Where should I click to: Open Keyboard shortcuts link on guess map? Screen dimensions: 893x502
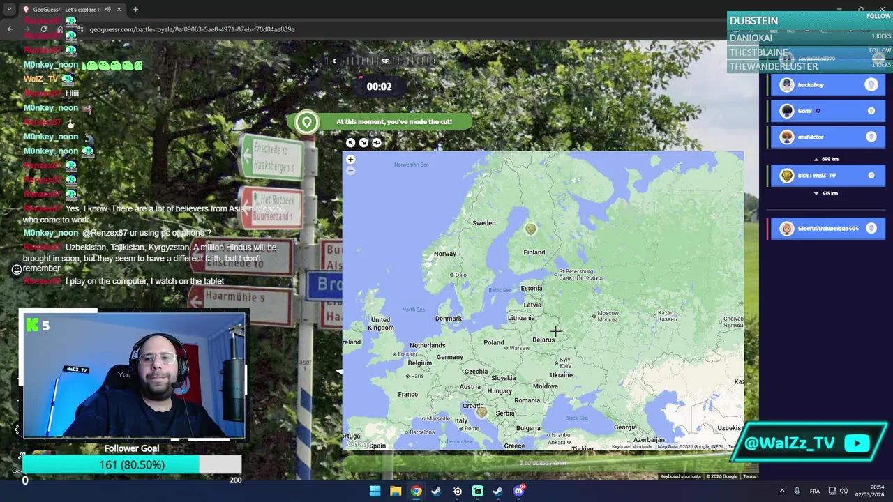pyautogui.click(x=632, y=447)
